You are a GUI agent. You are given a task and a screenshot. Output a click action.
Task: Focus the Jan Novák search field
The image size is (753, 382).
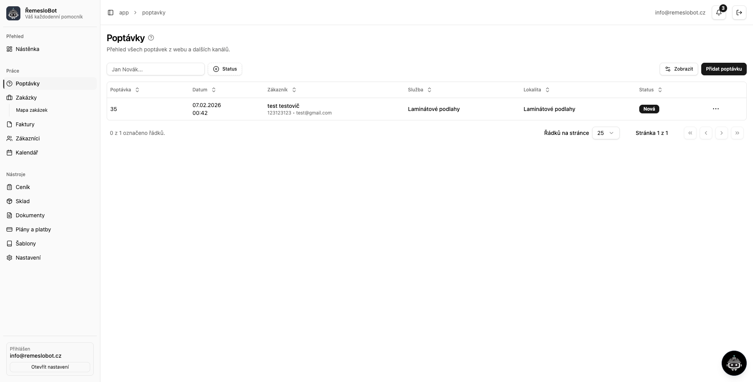(155, 69)
